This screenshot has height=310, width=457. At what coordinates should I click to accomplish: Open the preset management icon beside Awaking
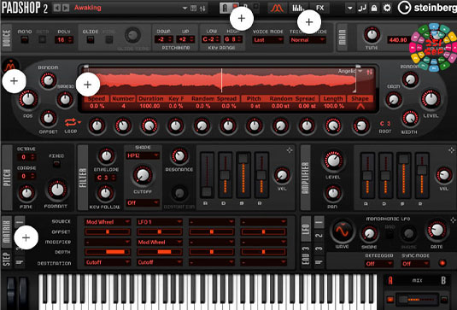click(194, 9)
